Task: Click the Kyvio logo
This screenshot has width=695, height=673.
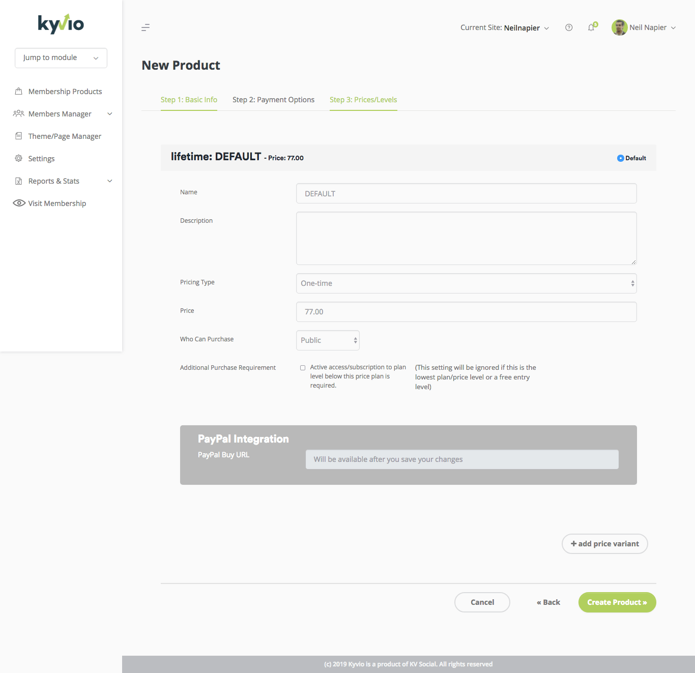Action: (x=61, y=23)
